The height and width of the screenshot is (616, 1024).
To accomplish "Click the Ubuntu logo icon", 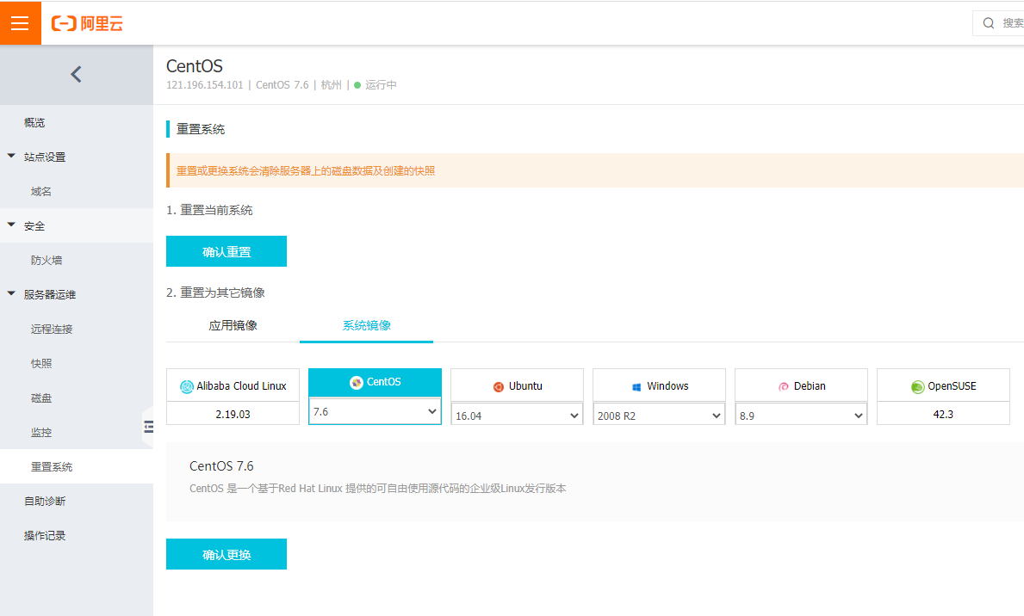I will tap(499, 386).
